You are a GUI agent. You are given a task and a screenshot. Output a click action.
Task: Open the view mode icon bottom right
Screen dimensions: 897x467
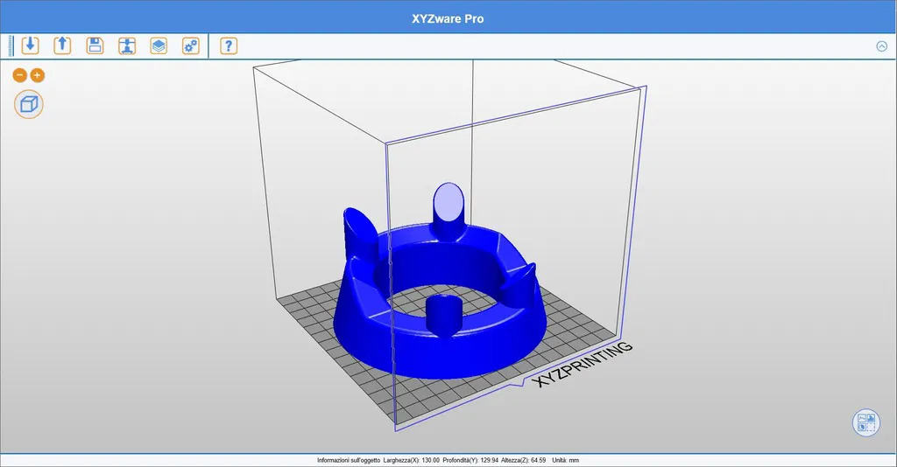tap(866, 422)
